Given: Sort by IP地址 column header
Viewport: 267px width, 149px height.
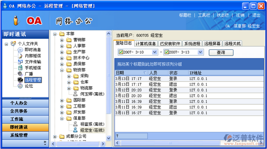Looking at the screenshot, I should 226,73.
